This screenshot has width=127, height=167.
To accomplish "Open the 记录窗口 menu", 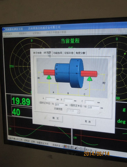I will [x=37, y=33].
